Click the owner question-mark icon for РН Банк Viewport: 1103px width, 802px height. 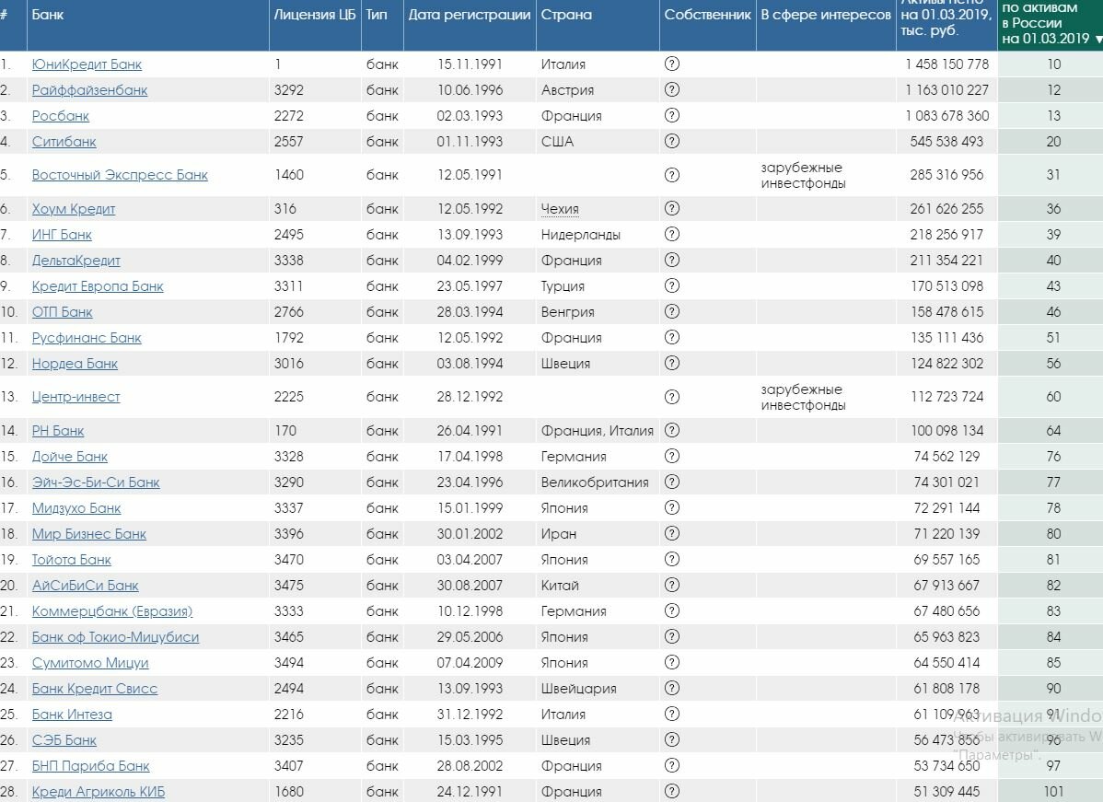tap(672, 431)
